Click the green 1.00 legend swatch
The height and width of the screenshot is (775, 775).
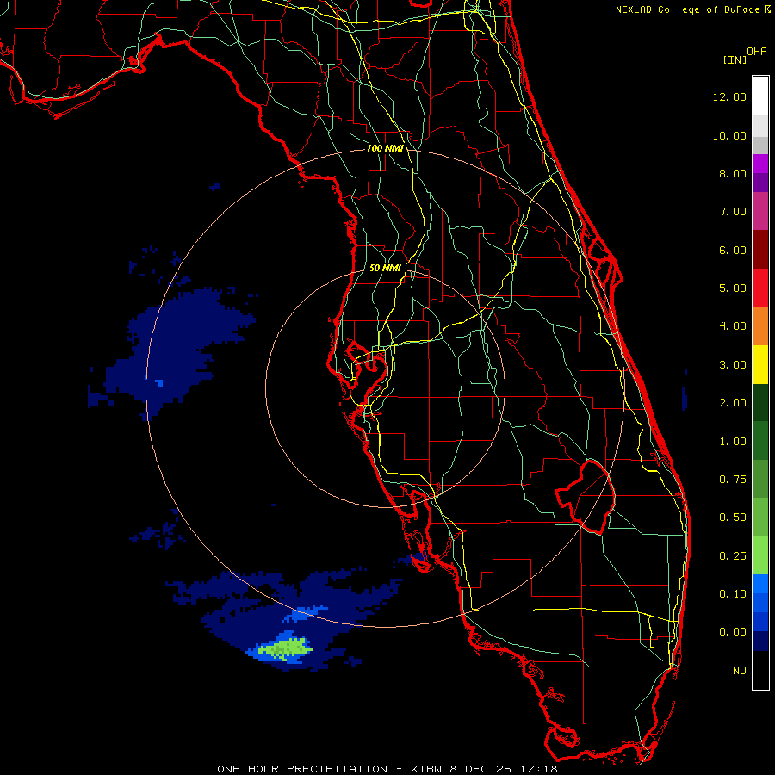(760, 441)
